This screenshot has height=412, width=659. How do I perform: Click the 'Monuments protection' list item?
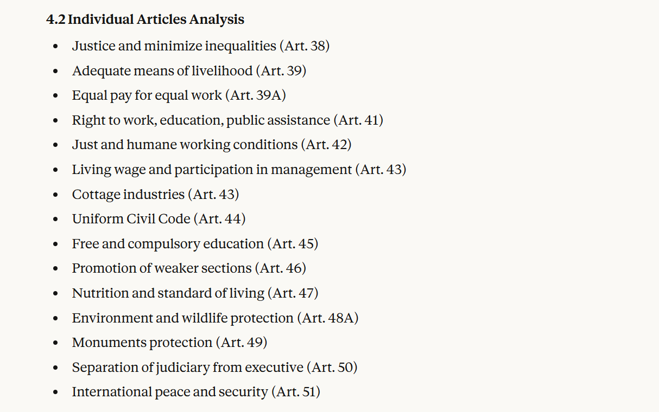tap(142, 343)
